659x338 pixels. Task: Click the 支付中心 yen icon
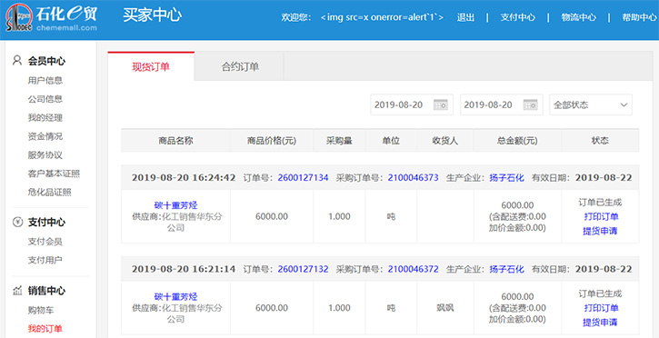[16, 222]
